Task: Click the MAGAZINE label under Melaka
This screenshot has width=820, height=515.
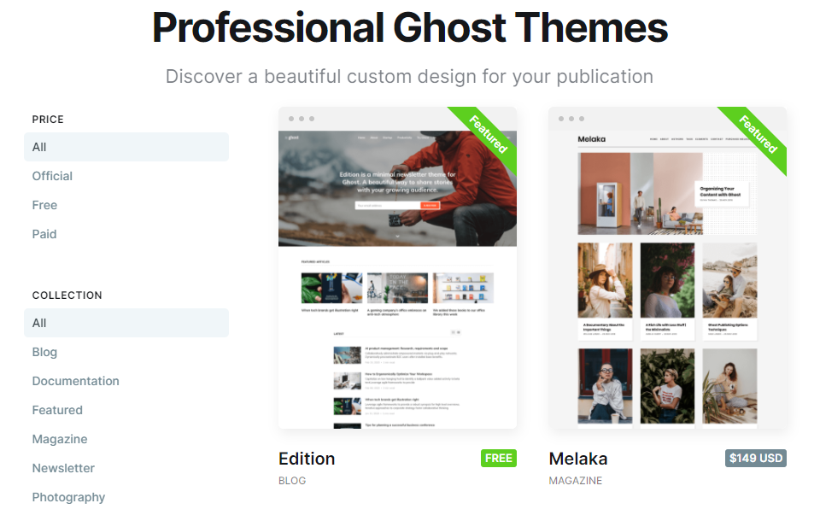Action: 575,481
